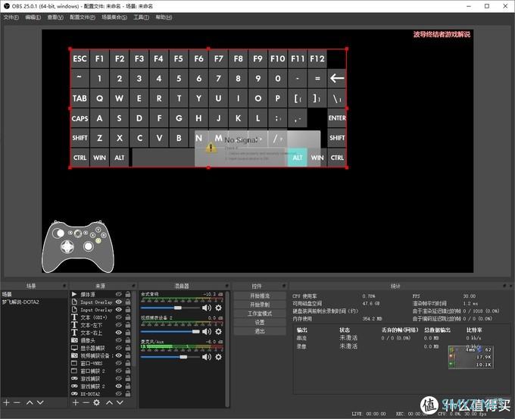Add a new source with the plus icon in 来源 panel
Screen dimensions: 515x419
[76, 402]
